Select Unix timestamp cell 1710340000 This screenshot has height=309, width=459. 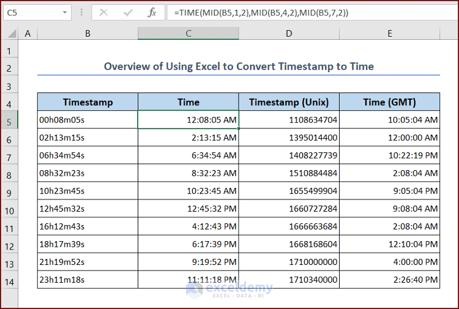[289, 280]
